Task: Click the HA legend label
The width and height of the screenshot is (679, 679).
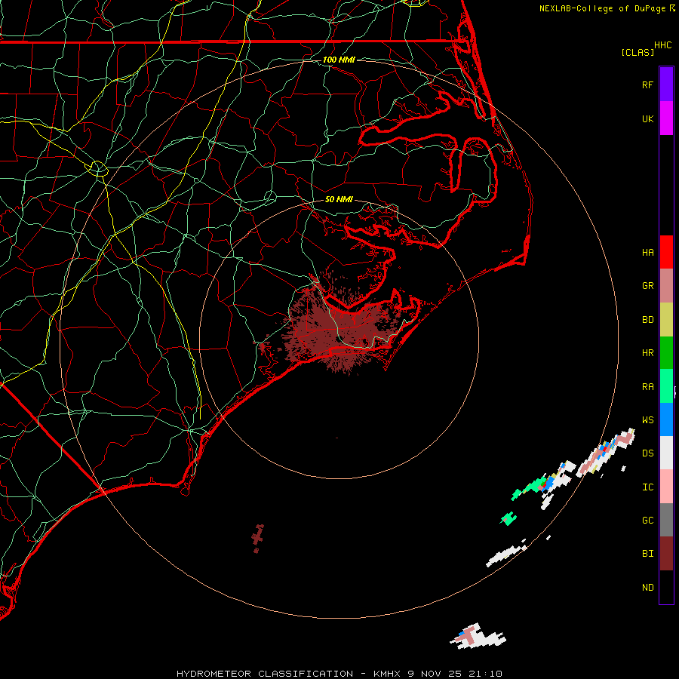Action: tap(647, 252)
